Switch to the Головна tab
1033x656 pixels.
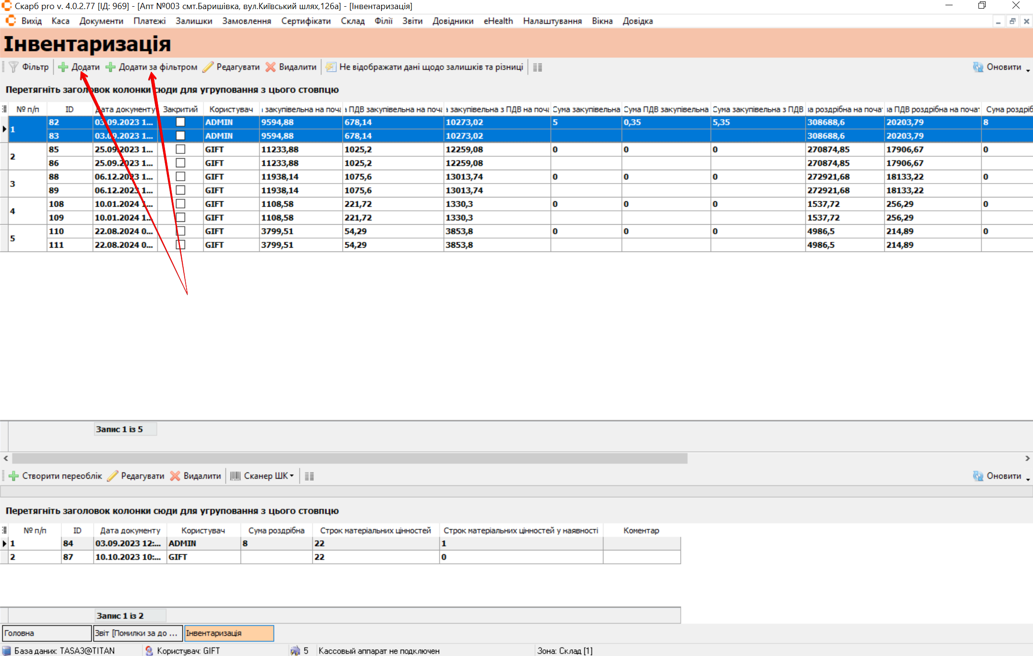(x=46, y=633)
